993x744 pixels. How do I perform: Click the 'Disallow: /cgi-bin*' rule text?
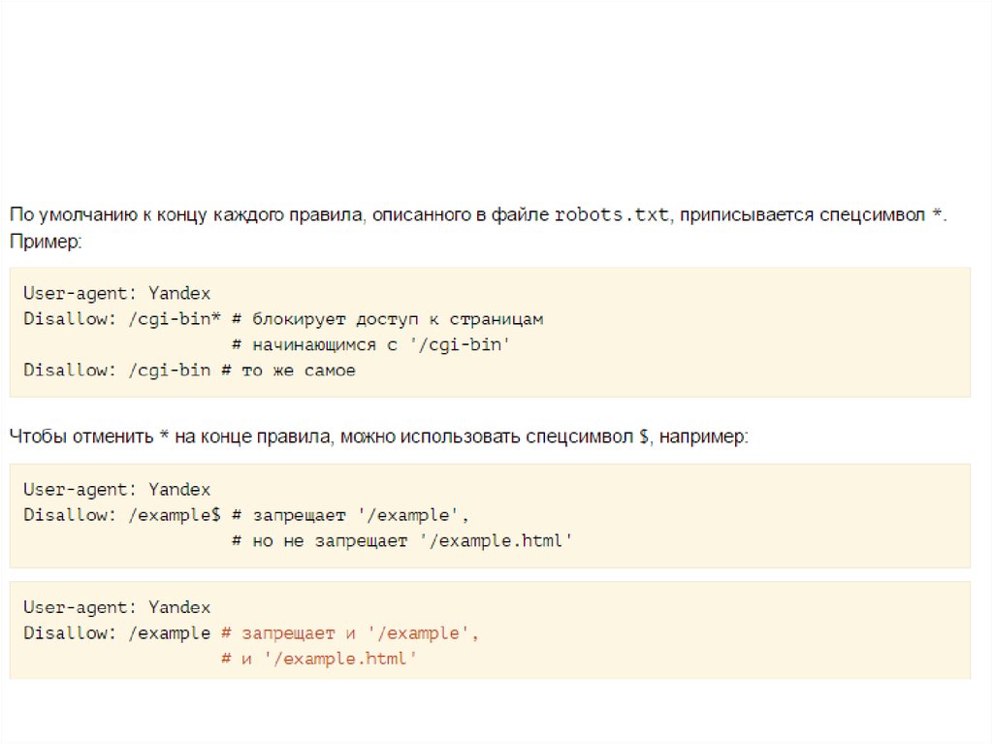[x=122, y=319]
